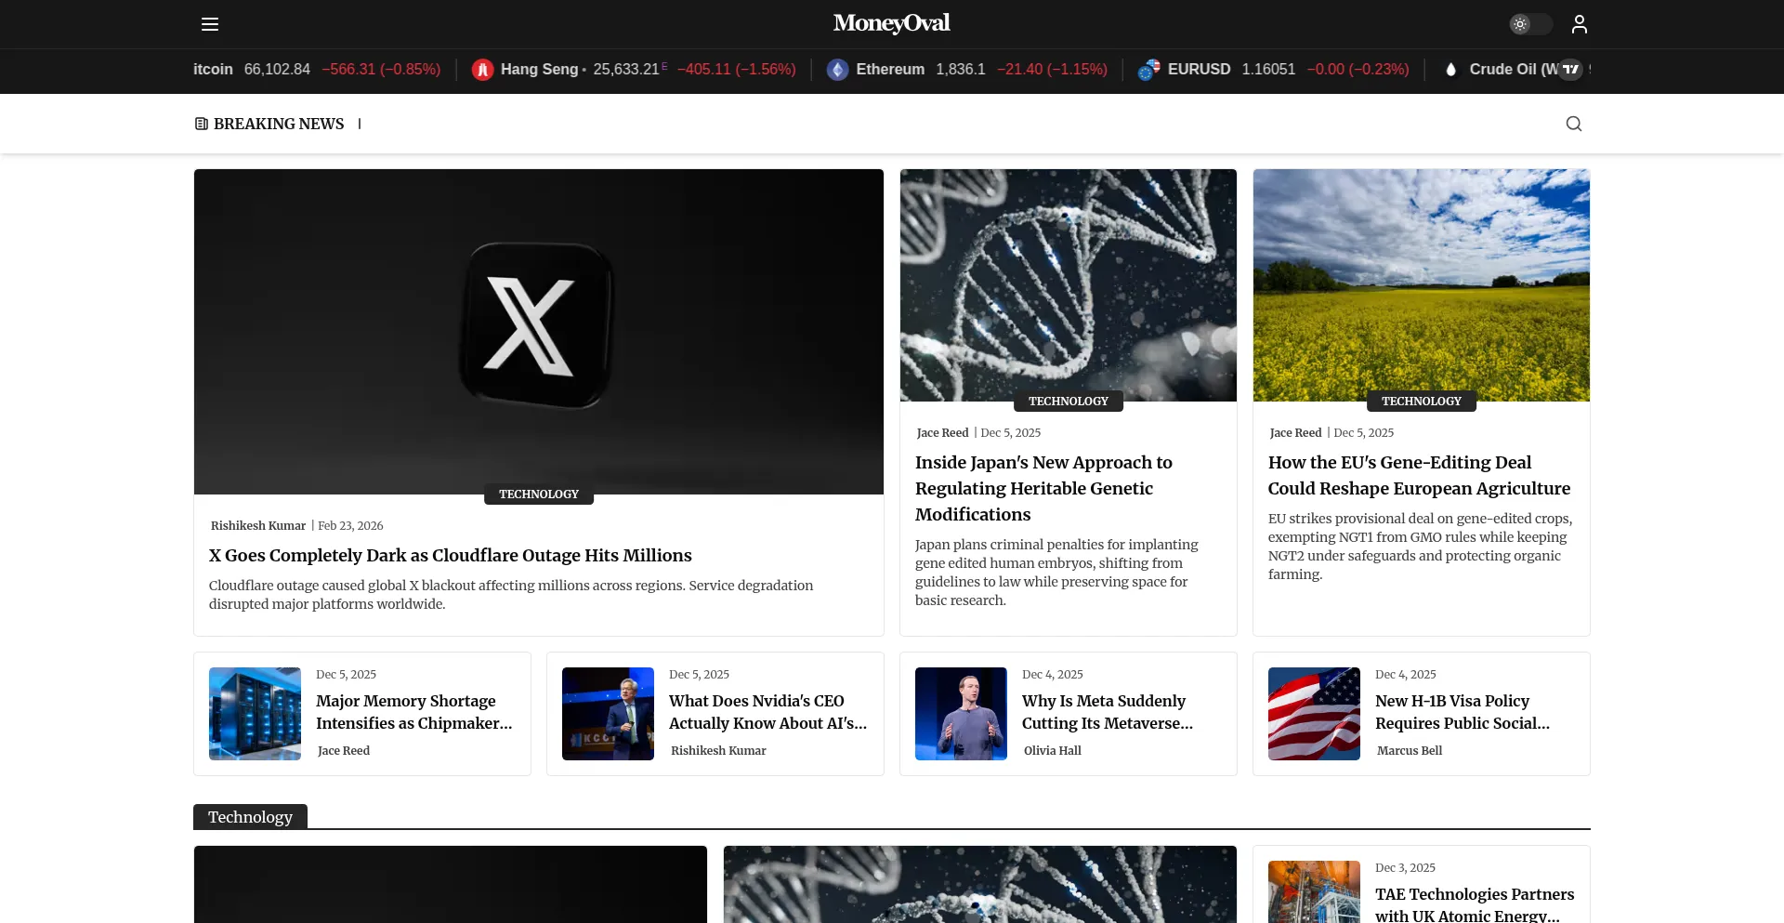This screenshot has width=1784, height=923.
Task: Click the EURUSD flag icon
Action: point(1149,70)
